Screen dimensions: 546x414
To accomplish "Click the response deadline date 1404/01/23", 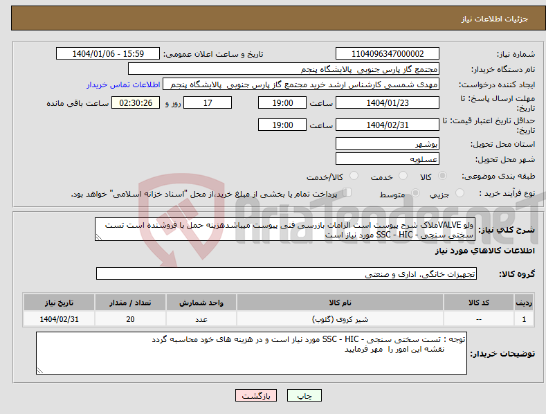I will coord(388,102).
